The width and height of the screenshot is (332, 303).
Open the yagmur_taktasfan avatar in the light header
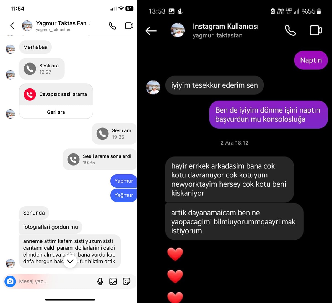(27, 26)
